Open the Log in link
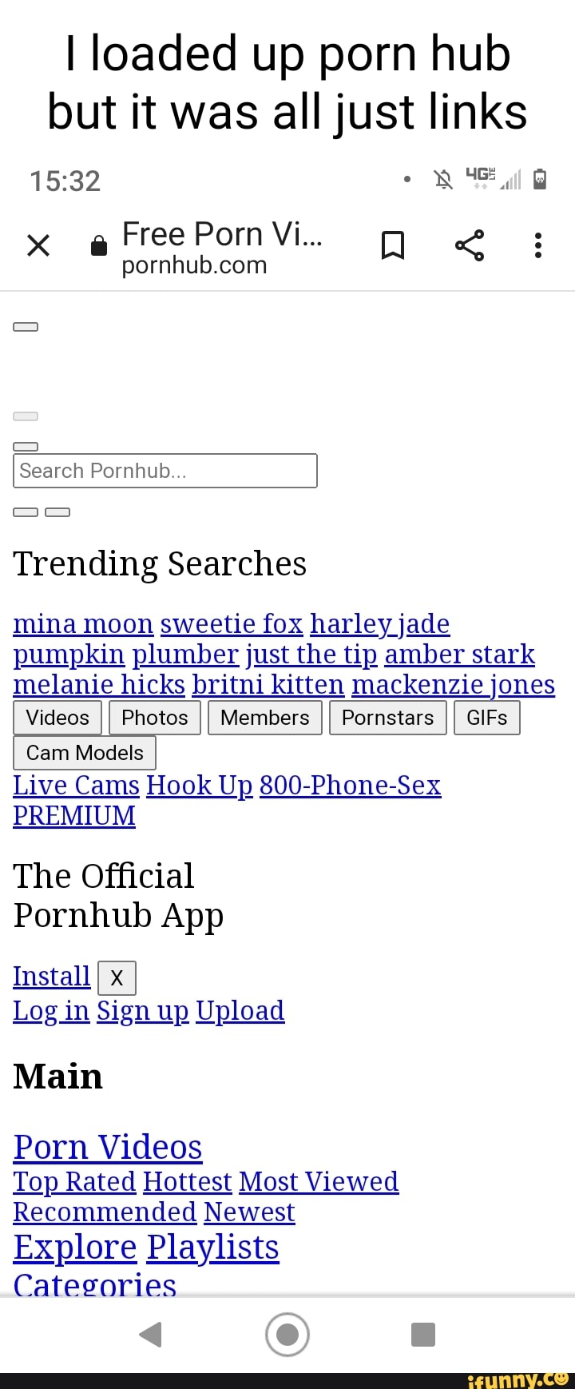The image size is (575, 1389). pos(51,1011)
